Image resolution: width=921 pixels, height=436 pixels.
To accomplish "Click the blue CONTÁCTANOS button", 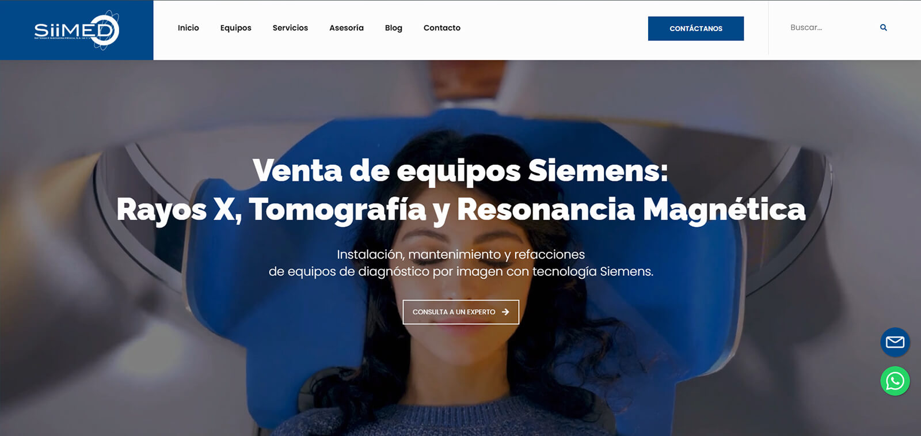I will pos(696,28).
